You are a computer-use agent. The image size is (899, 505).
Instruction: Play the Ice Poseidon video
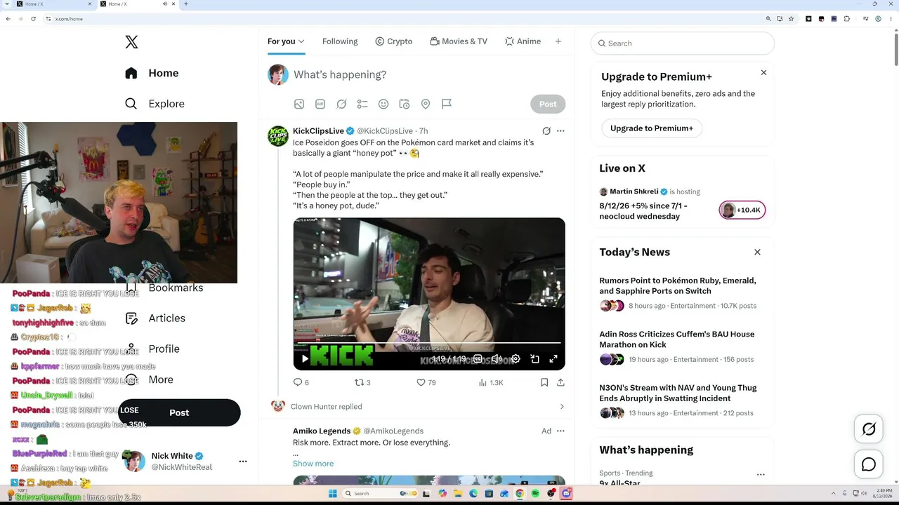click(x=305, y=359)
